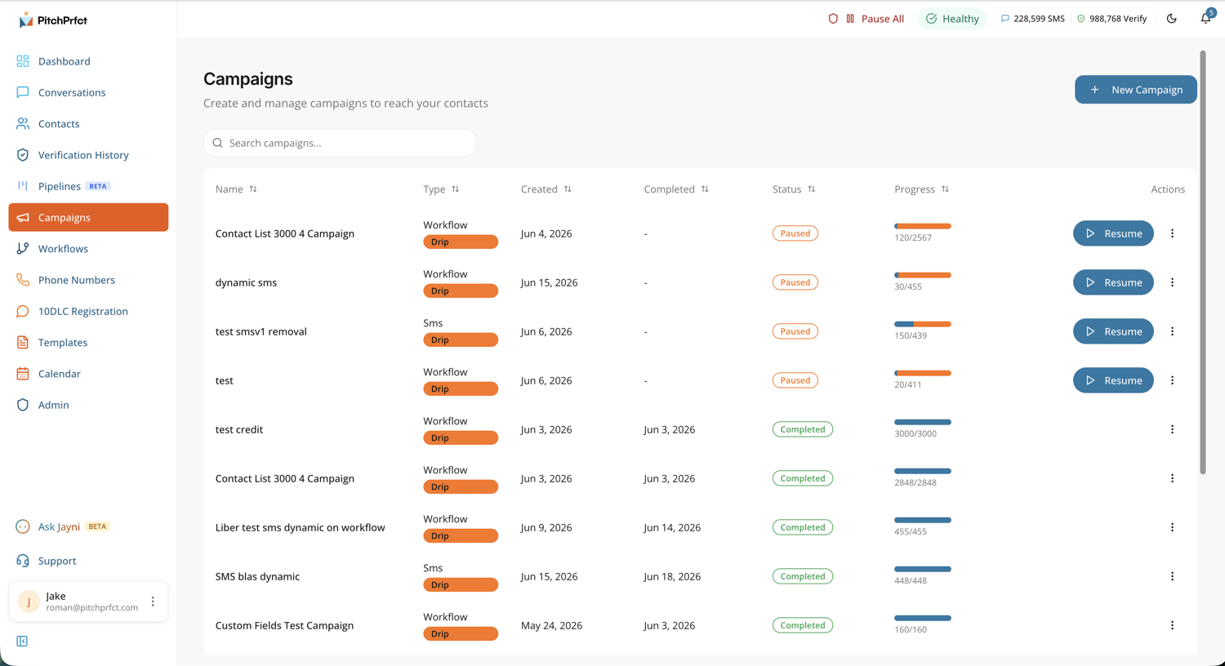Click the Jun 14, 2026 completed date
This screenshot has height=666, width=1225.
672,527
